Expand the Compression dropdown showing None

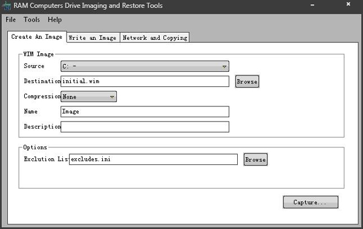[x=89, y=97]
